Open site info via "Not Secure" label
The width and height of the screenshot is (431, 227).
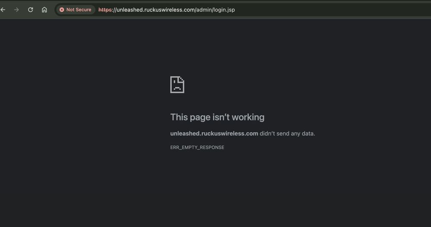[x=79, y=9]
